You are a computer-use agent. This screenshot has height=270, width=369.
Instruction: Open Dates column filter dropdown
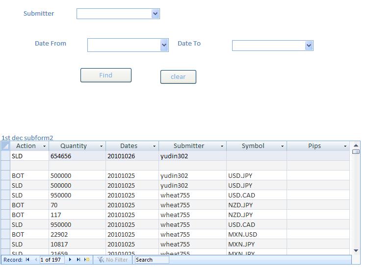[x=154, y=146]
